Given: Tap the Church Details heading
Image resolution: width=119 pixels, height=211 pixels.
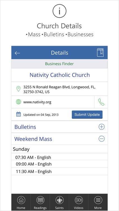Looking at the screenshot, I should pyautogui.click(x=59, y=26).
